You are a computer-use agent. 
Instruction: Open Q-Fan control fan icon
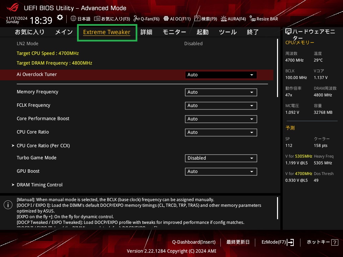click(x=136, y=19)
